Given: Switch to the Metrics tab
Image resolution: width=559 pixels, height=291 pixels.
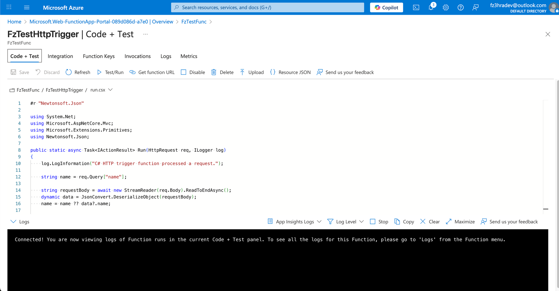Looking at the screenshot, I should click(189, 56).
